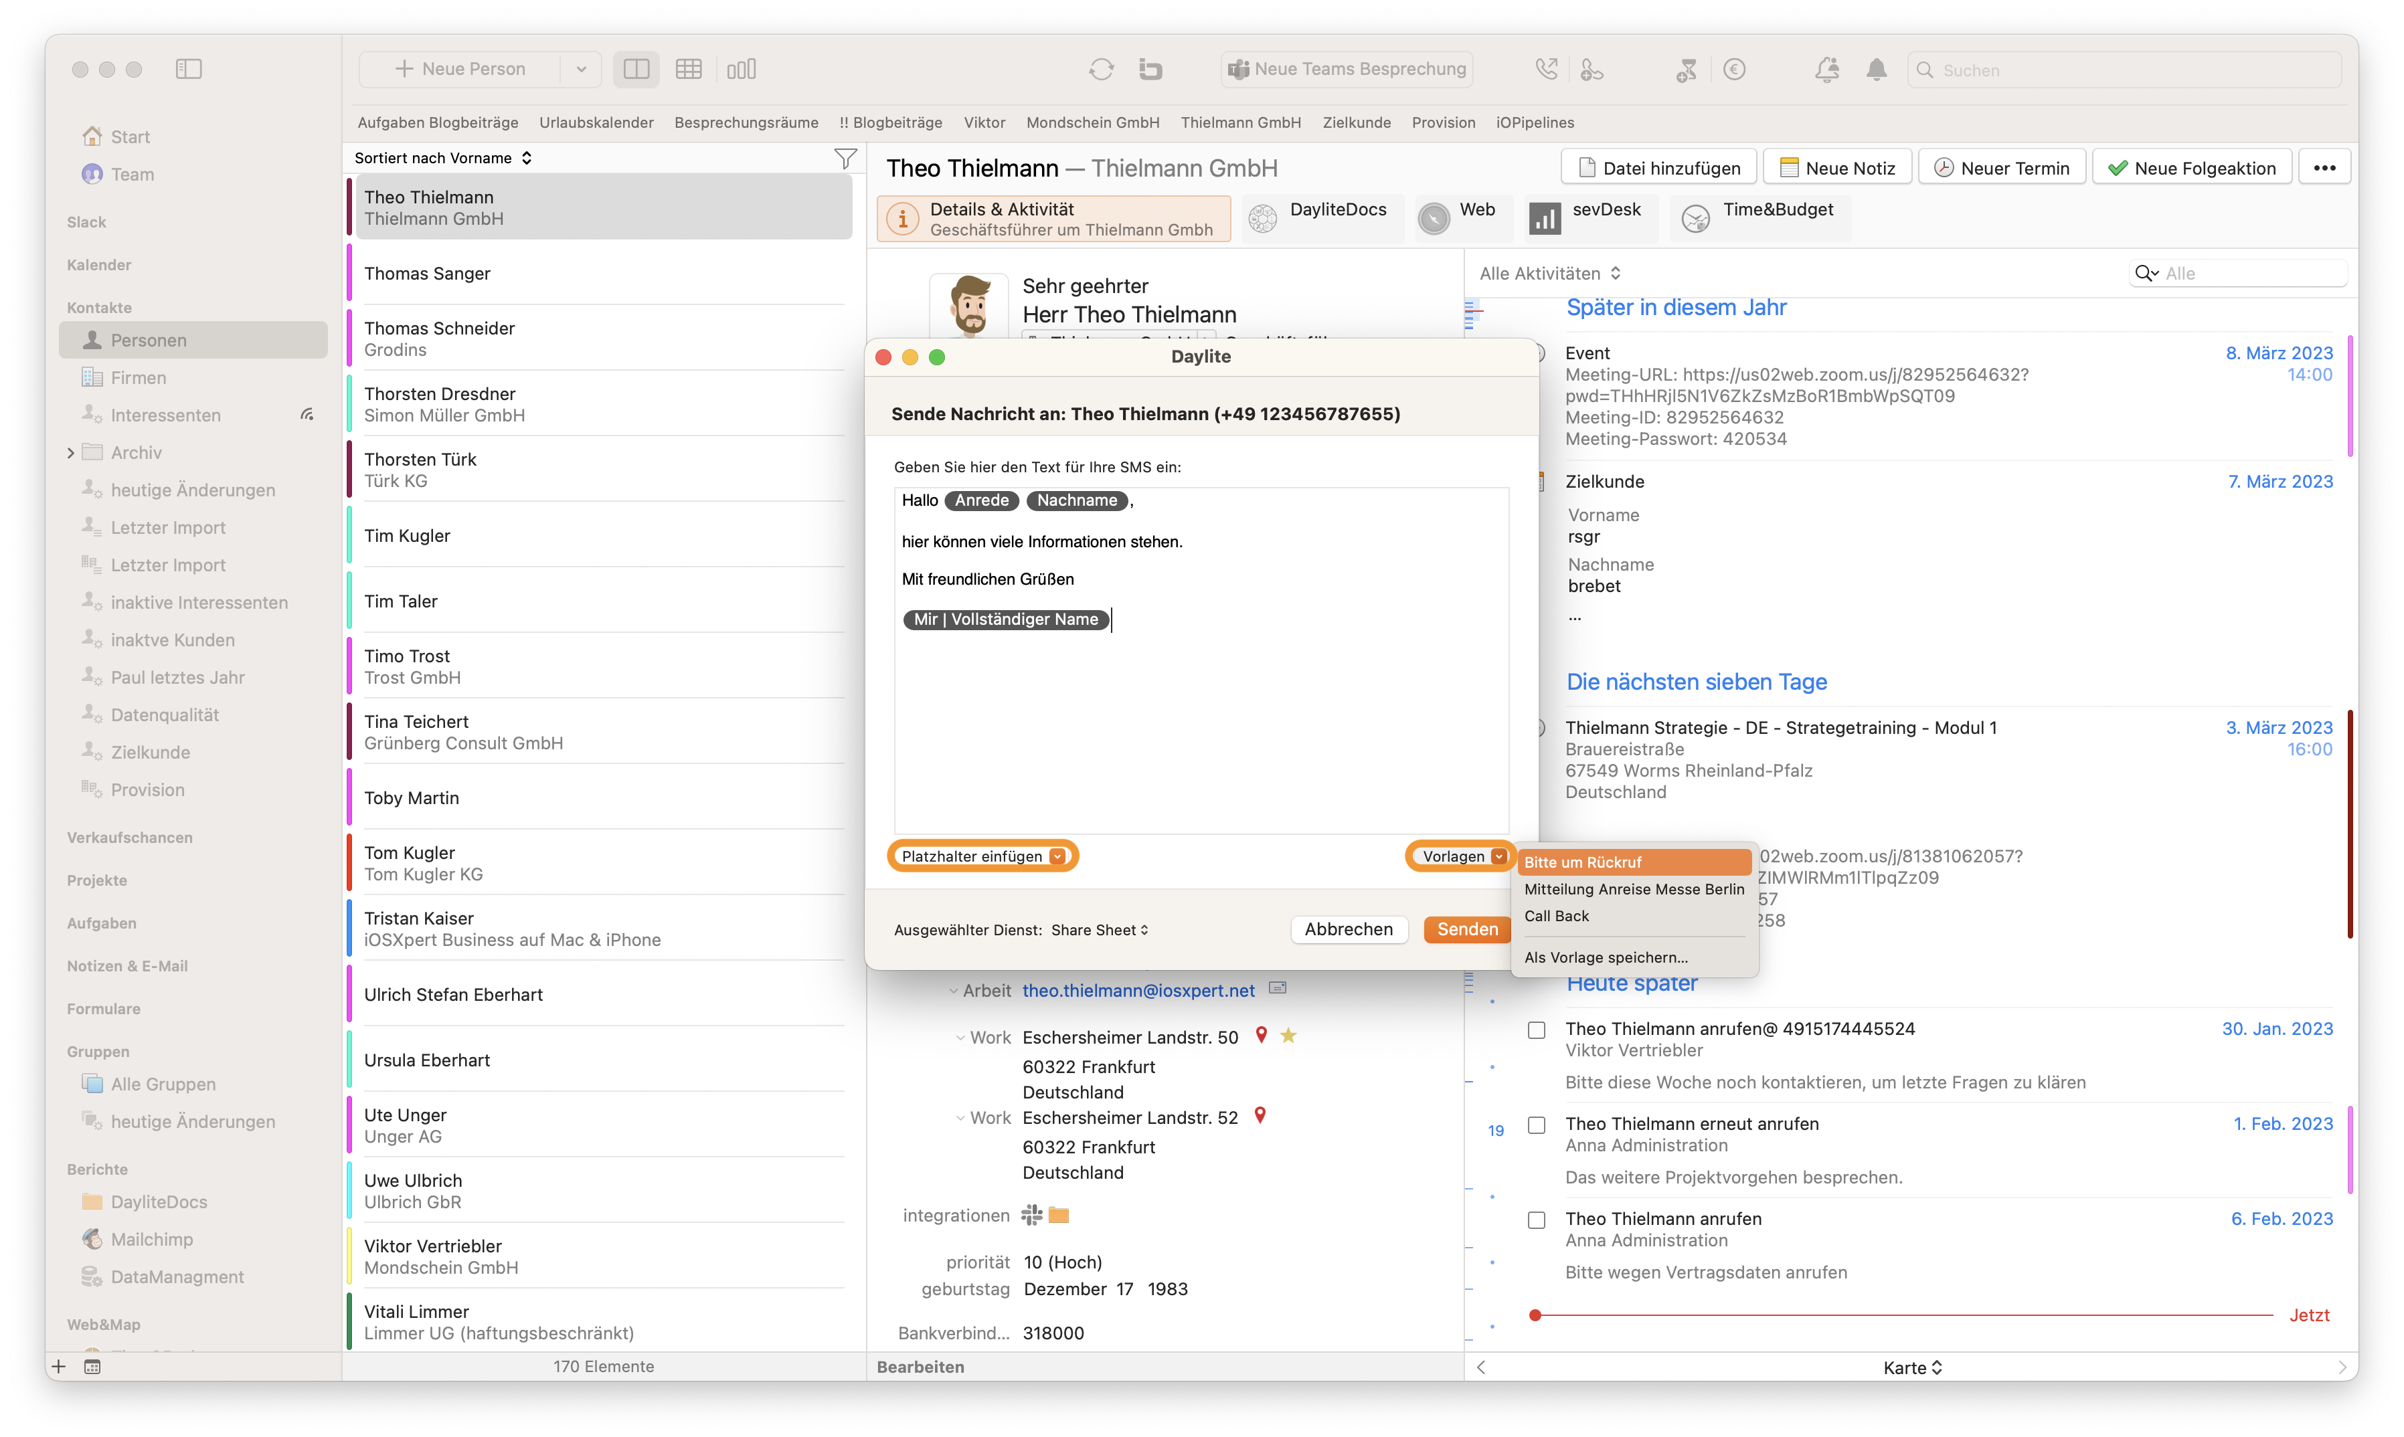Open Firmen in sidebar

click(x=139, y=378)
